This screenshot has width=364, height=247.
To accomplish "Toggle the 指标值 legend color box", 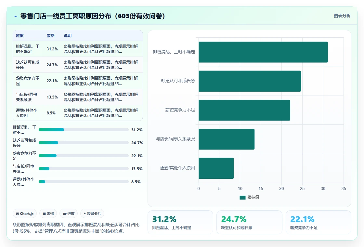I will click(x=242, y=197).
